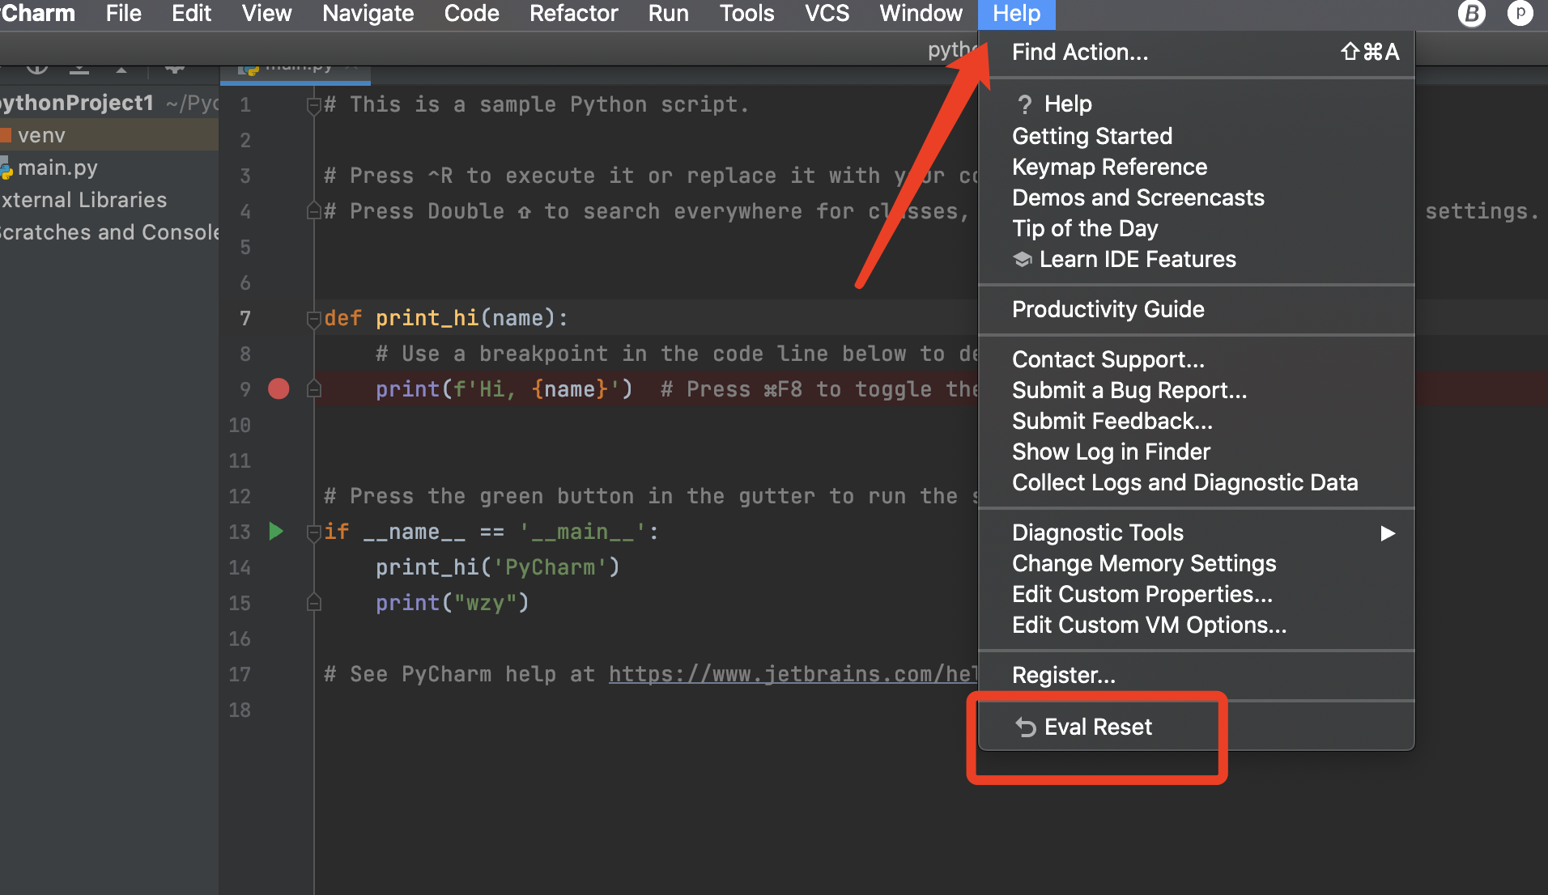This screenshot has width=1548, height=895.
Task: Show Tip of the Day
Action: click(1196, 228)
